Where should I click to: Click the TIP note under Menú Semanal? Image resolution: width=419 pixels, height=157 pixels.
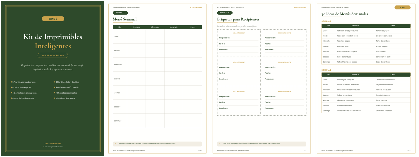pos(157,143)
